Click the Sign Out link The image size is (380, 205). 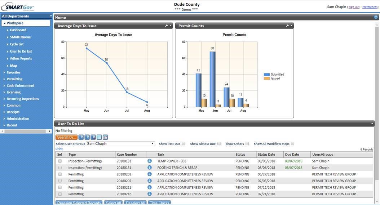click(x=354, y=7)
